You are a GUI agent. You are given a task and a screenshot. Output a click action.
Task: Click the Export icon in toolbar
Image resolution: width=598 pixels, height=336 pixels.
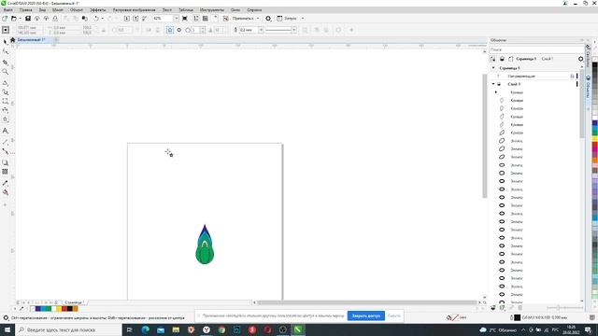point(135,19)
